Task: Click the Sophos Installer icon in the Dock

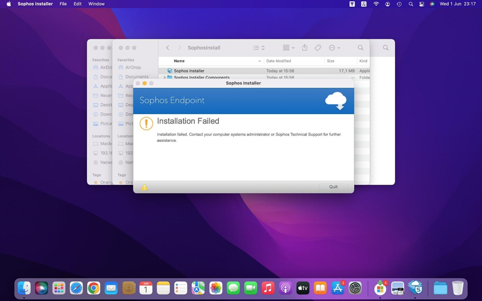Action: 415,288
